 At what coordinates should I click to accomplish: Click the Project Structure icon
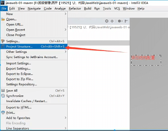click(3, 46)
